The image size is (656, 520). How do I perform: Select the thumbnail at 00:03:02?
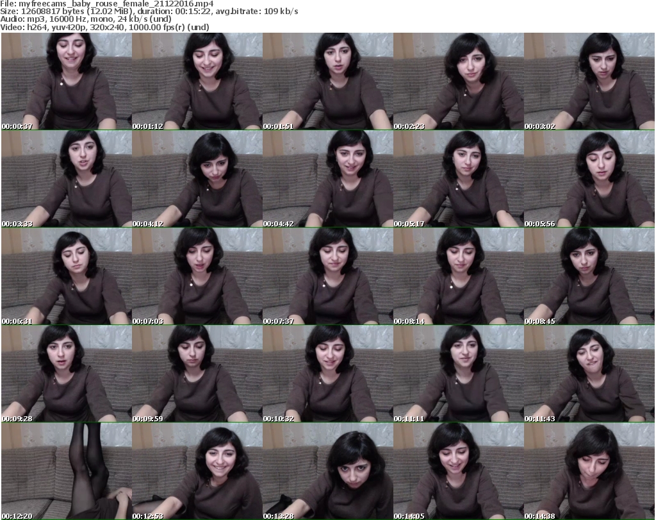coord(589,81)
